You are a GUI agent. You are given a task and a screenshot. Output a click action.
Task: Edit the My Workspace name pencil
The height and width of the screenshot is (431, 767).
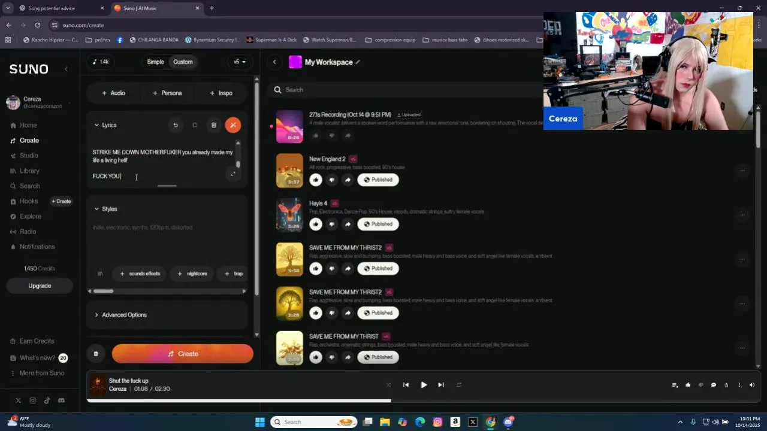point(358,62)
